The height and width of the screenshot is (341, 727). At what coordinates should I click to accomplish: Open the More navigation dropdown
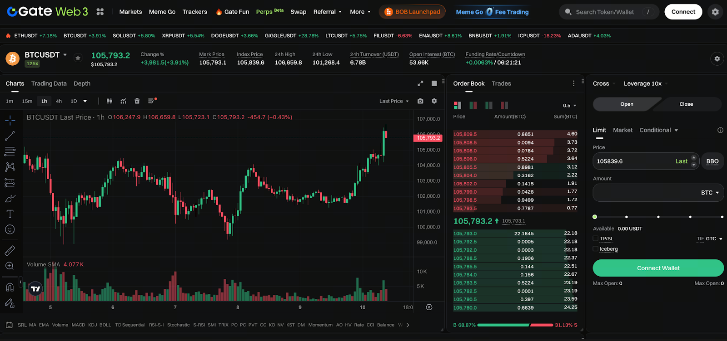(360, 12)
